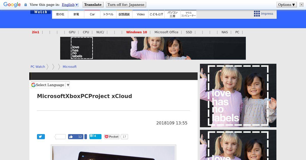Open the article photo thumbnail
Viewport: 306px width, 160px height.
tap(113, 152)
